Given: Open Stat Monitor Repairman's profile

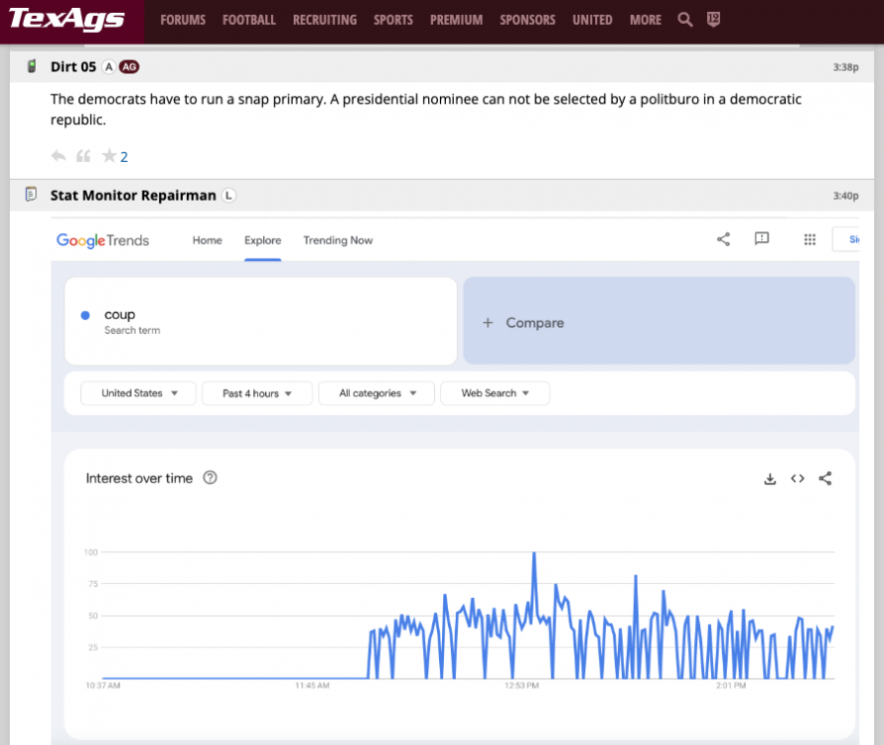Looking at the screenshot, I should (133, 195).
